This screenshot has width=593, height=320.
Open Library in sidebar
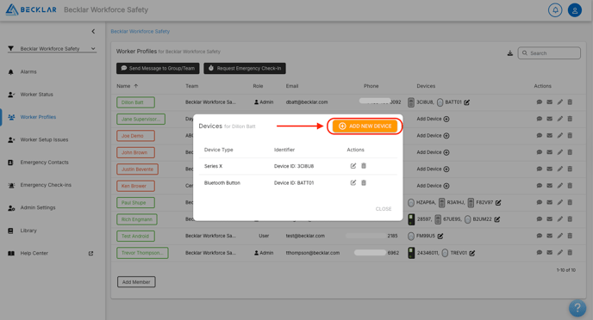point(28,231)
